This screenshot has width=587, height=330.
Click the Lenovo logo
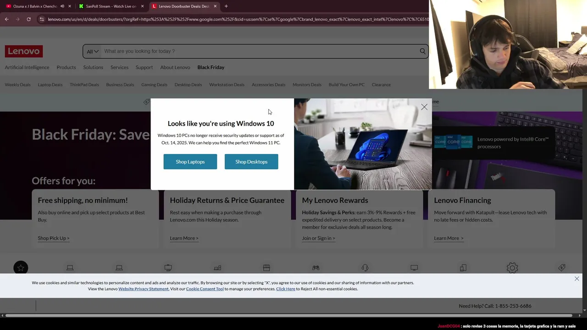(x=24, y=51)
